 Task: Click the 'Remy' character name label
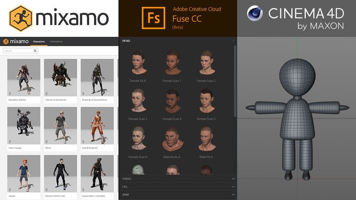click(48, 148)
